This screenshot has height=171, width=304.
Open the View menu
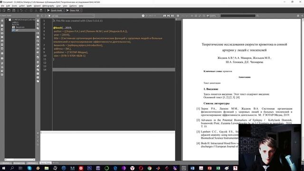[65, 6]
